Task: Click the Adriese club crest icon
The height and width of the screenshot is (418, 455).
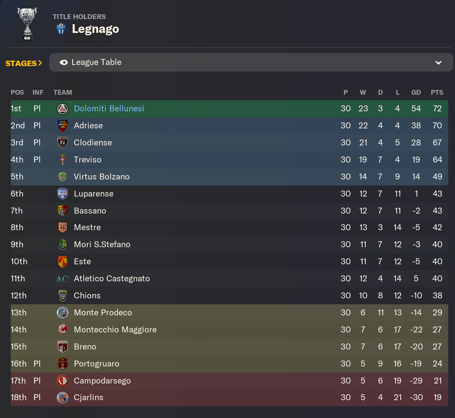Action: click(62, 126)
